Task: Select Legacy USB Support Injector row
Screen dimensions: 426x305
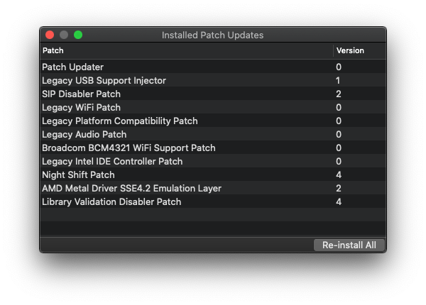Action: coord(213,80)
